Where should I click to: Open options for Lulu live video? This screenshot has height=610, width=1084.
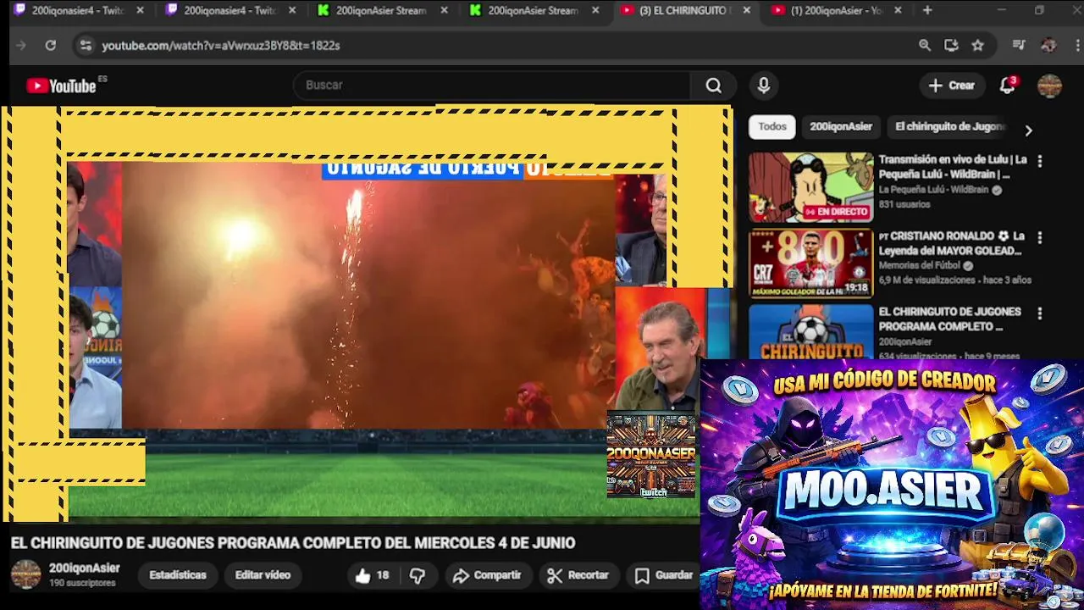(1040, 161)
